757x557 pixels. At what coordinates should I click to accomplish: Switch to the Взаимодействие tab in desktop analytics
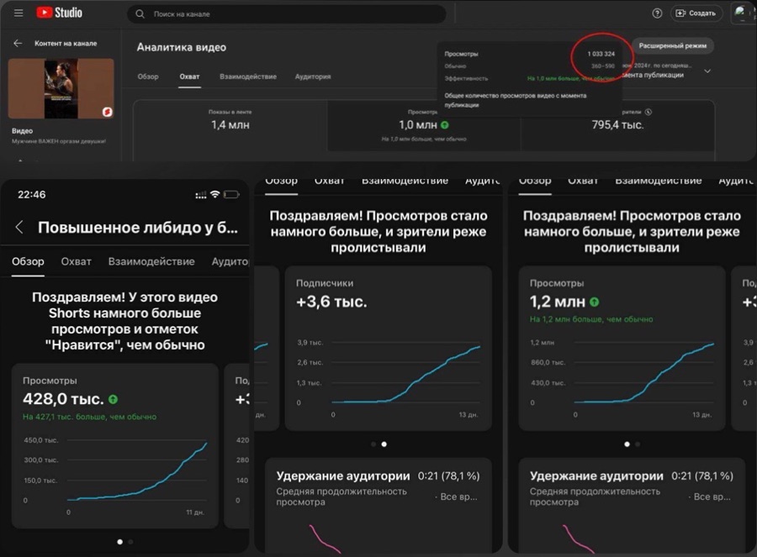tap(248, 76)
